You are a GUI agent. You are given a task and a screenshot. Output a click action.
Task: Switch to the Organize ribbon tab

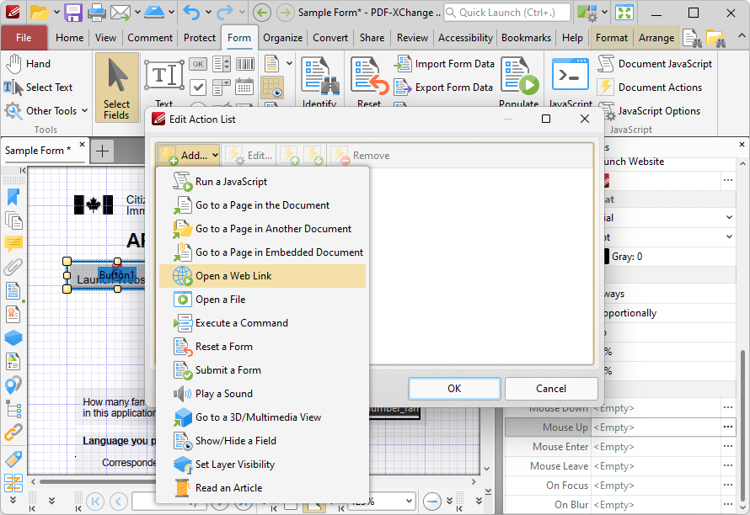click(282, 38)
